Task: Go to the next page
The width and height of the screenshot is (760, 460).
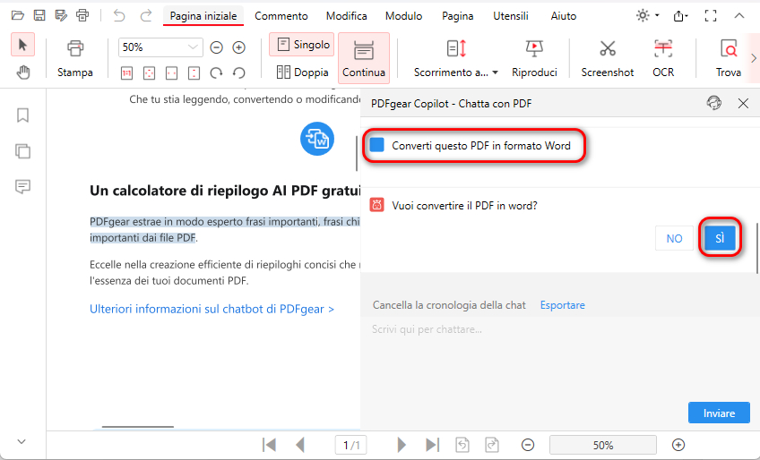Action: click(401, 445)
